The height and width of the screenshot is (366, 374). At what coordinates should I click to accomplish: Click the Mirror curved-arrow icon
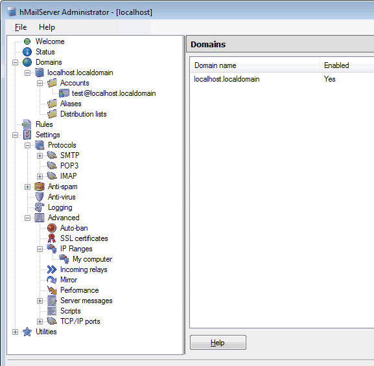[x=52, y=280]
